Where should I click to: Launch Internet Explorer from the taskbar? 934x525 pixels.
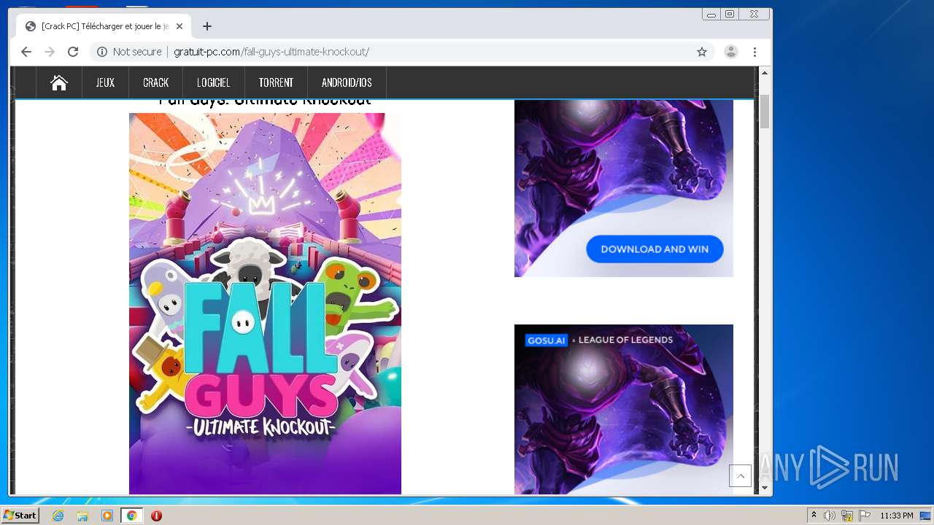tap(58, 516)
